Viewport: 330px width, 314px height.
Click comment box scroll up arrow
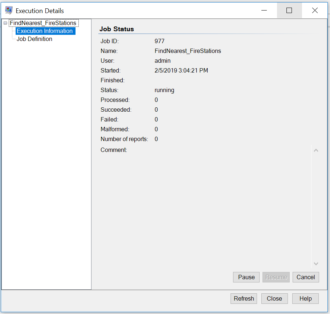316,150
